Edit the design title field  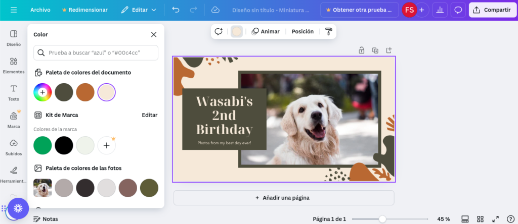271,10
